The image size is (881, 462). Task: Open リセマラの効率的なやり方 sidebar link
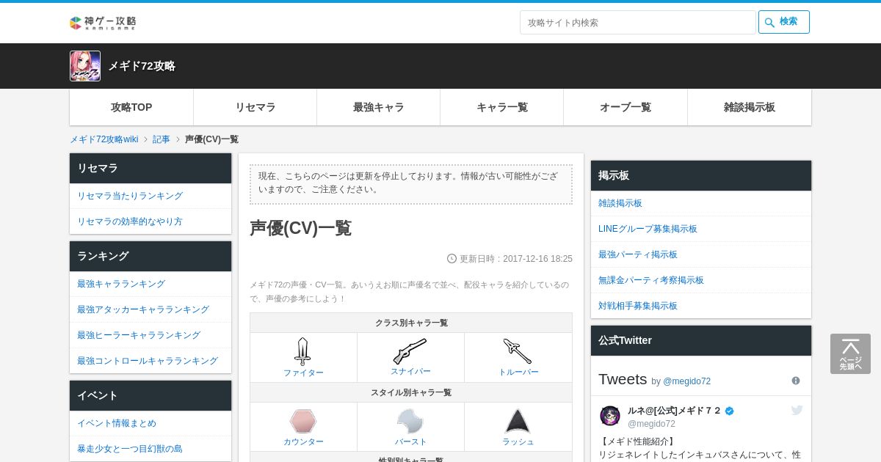130,221
